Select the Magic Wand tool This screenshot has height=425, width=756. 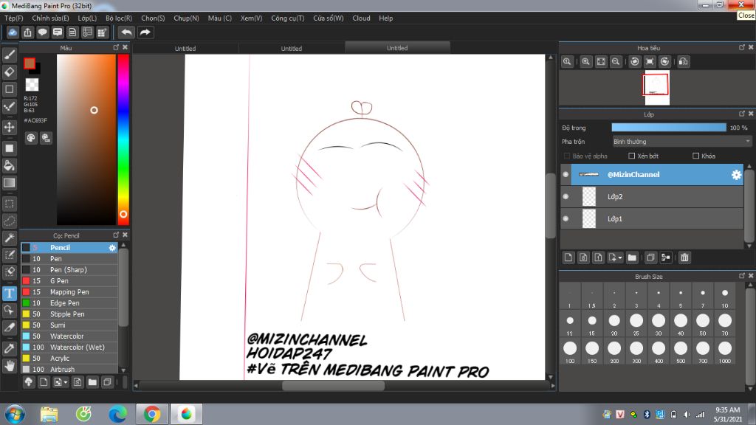coord(9,238)
